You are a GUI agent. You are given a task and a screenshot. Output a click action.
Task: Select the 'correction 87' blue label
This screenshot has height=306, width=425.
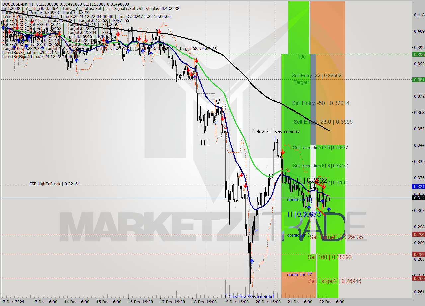point(299,274)
